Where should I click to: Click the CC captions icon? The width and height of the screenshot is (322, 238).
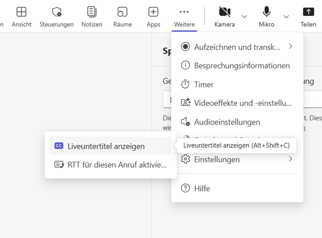(x=59, y=145)
